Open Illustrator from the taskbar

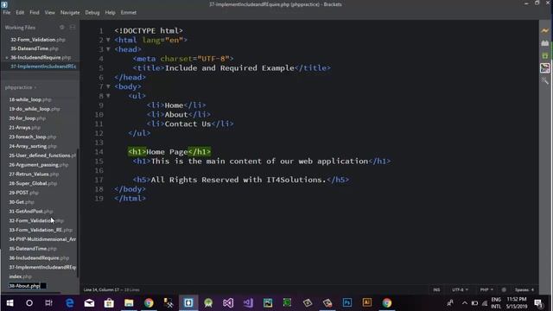tap(366, 303)
